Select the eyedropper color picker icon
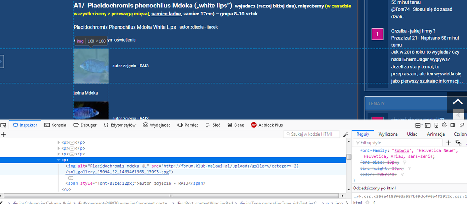 (x=346, y=134)
